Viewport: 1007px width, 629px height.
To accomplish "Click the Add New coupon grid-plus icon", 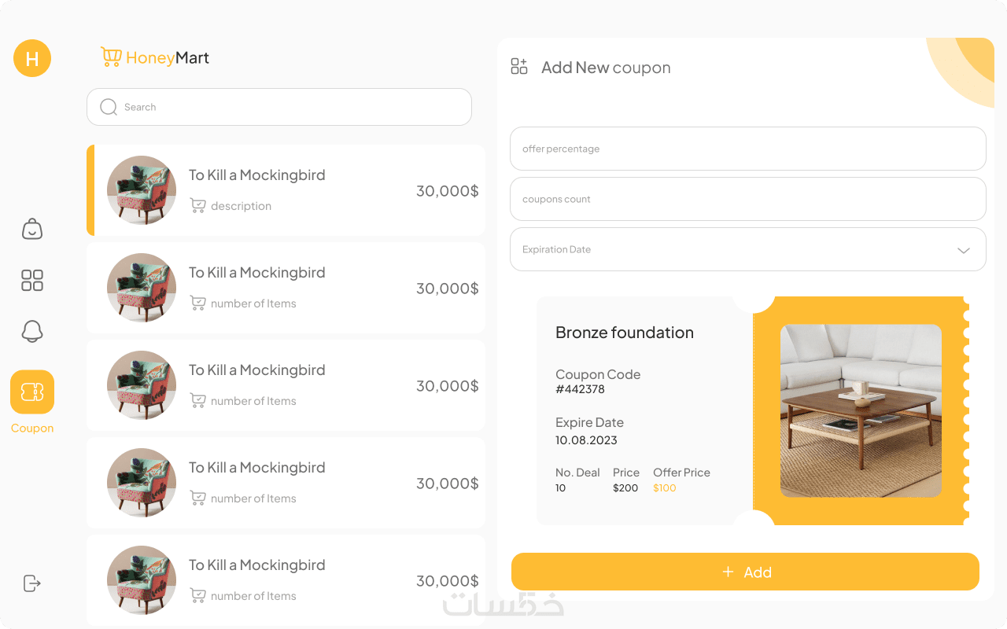I will 519,67.
